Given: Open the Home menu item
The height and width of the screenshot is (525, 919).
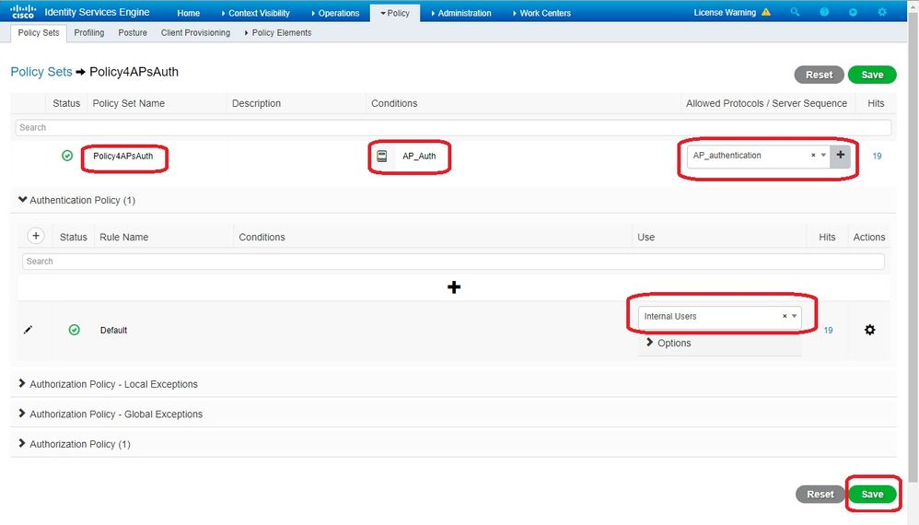Looking at the screenshot, I should pyautogui.click(x=189, y=13).
